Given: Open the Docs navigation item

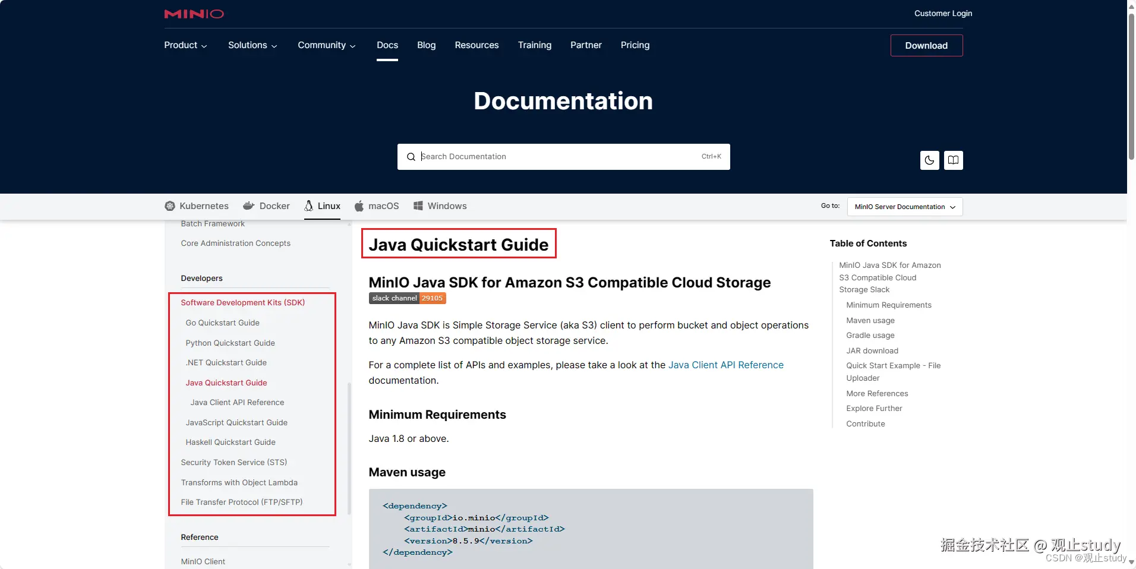Looking at the screenshot, I should [x=387, y=45].
